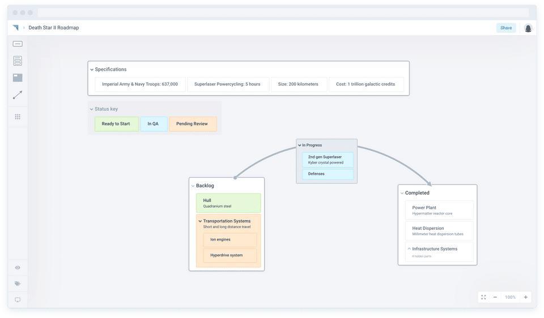Select the stacked list tool in sidebar

coord(18,61)
